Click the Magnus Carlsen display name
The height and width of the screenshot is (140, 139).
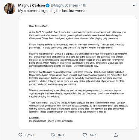32,6
